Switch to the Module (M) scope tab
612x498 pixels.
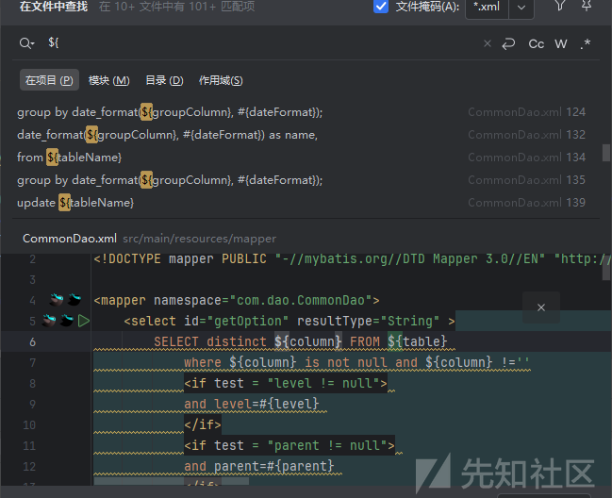[108, 80]
